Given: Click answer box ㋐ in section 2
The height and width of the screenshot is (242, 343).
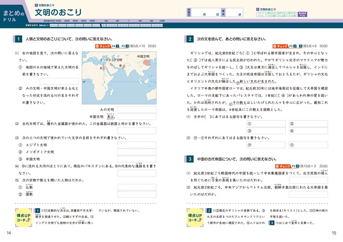Looking at the screenshot, I should point(266,145).
